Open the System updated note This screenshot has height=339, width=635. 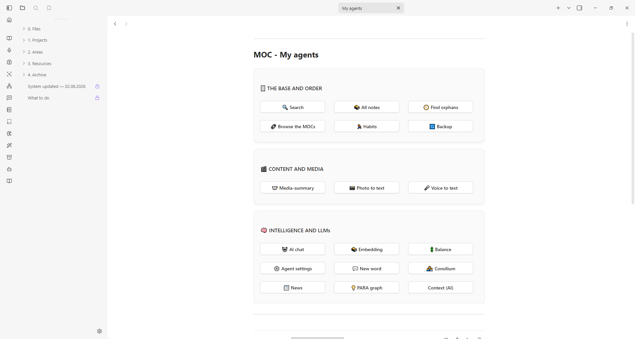[x=57, y=87]
